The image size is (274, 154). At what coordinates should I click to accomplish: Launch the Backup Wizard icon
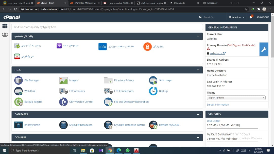click(x=18, y=102)
